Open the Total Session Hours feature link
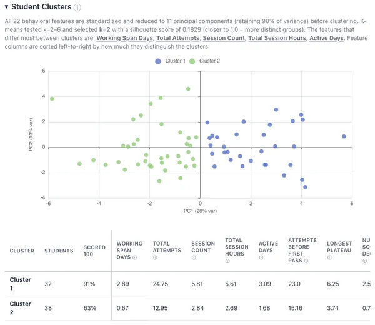 (x=277, y=38)
